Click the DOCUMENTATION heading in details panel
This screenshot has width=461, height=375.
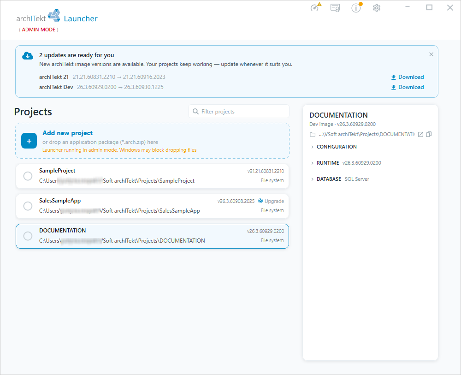click(338, 115)
